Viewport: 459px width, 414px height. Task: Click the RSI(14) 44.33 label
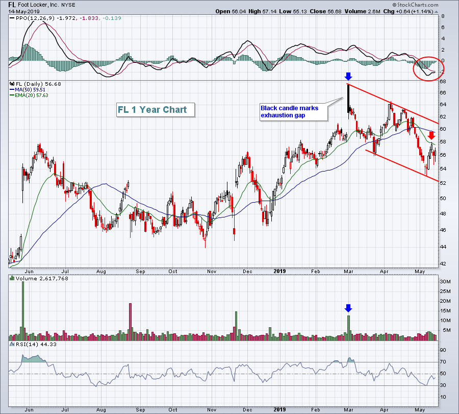36,344
